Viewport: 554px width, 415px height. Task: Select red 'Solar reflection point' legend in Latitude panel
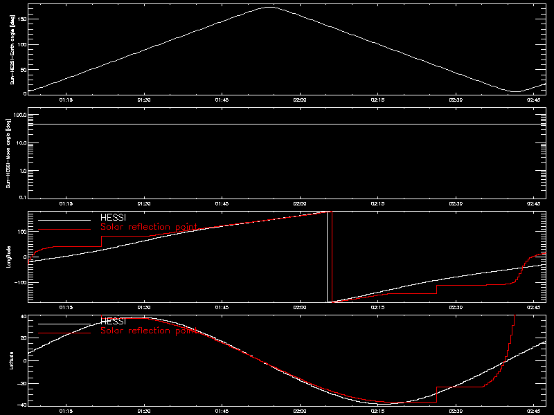[149, 331]
